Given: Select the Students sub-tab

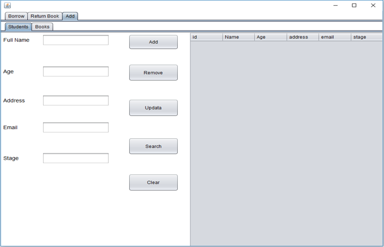Looking at the screenshot, I should 18,27.
